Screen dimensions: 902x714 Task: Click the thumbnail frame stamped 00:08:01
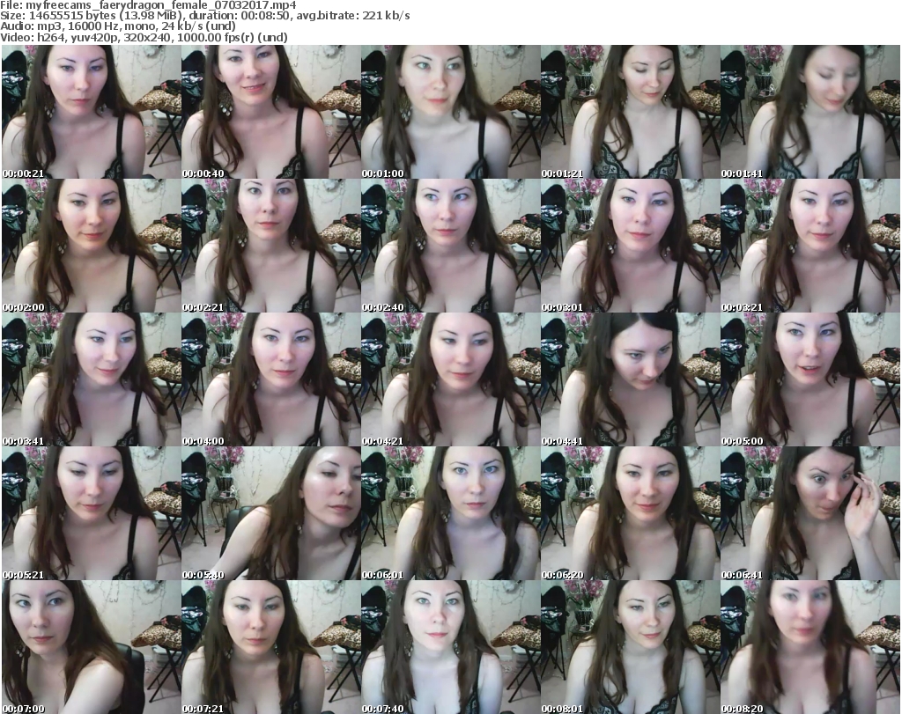pos(631,647)
